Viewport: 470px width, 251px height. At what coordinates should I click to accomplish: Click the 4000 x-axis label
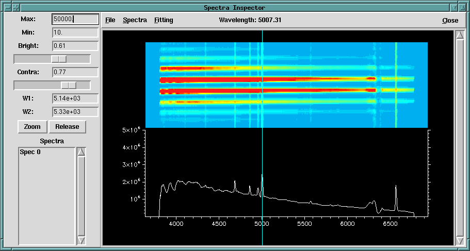pos(176,224)
